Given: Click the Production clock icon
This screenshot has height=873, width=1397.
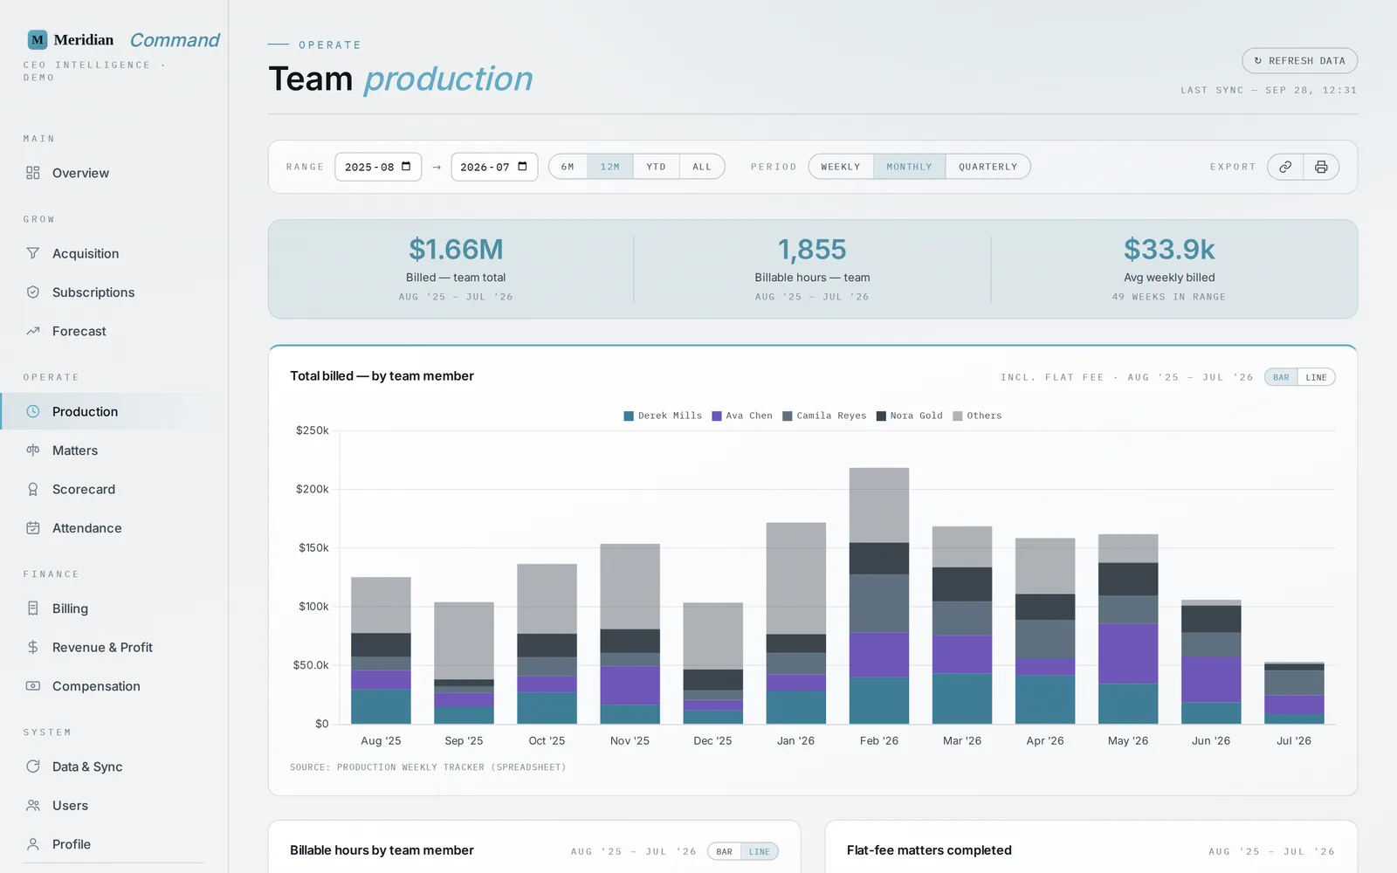Looking at the screenshot, I should 33,411.
